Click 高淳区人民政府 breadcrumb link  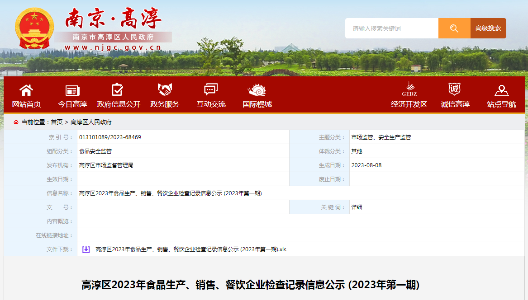91,122
